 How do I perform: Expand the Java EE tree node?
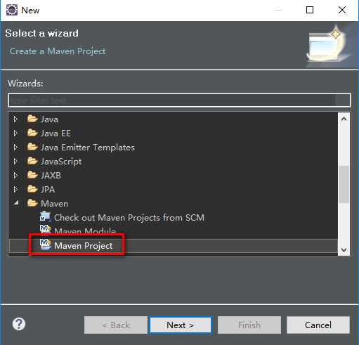(x=15, y=134)
